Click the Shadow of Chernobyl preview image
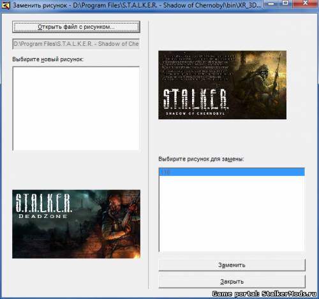 click(222, 85)
